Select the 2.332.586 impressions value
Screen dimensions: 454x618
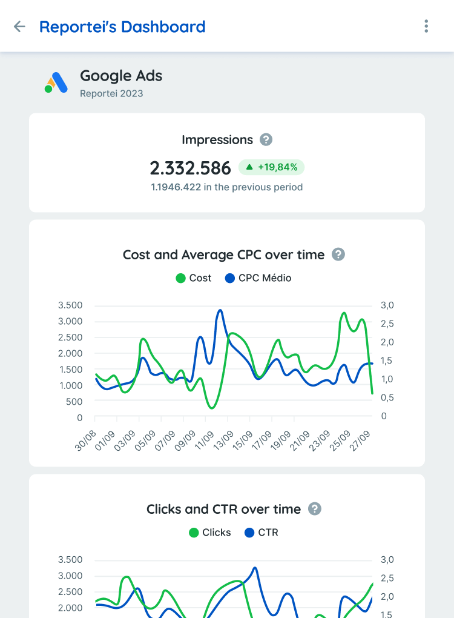[191, 167]
